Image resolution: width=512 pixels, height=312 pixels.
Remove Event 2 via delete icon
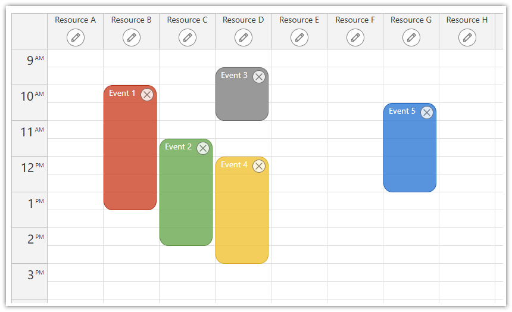(x=203, y=148)
